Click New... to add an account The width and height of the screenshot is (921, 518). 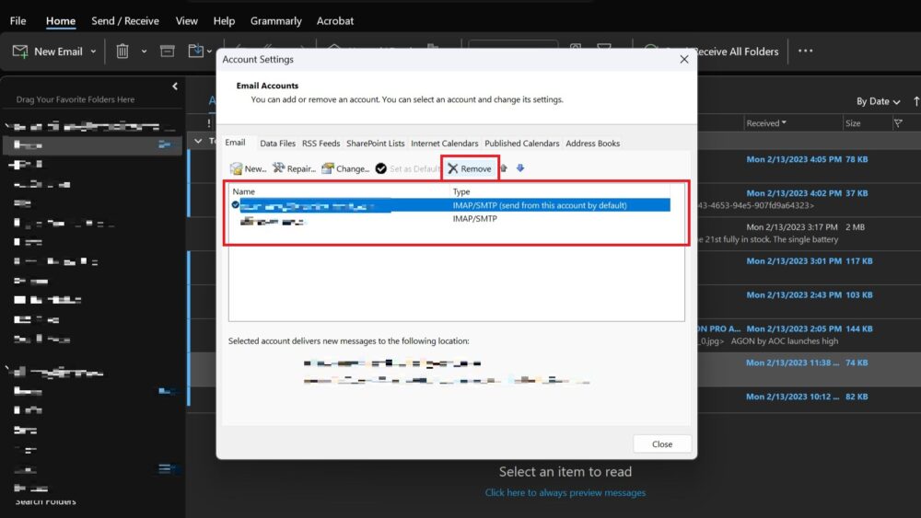248,169
